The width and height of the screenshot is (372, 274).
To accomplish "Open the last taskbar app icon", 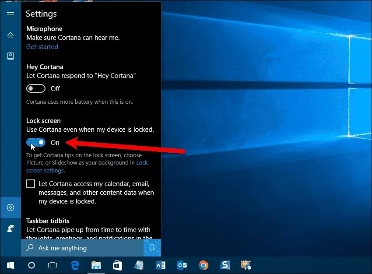I will click(246, 265).
